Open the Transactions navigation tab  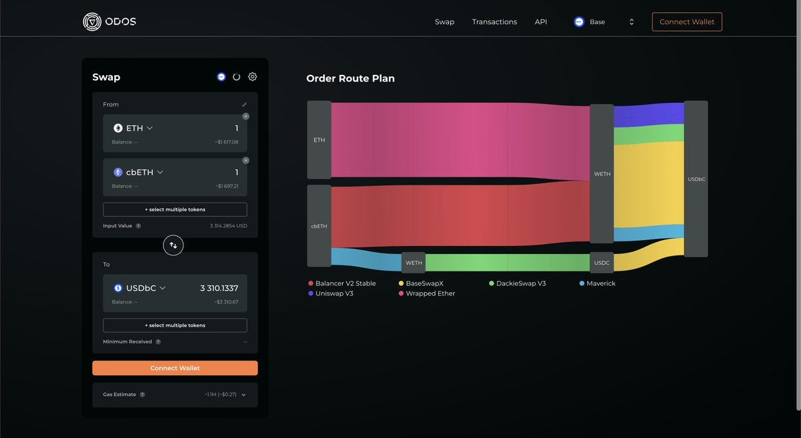coord(494,22)
